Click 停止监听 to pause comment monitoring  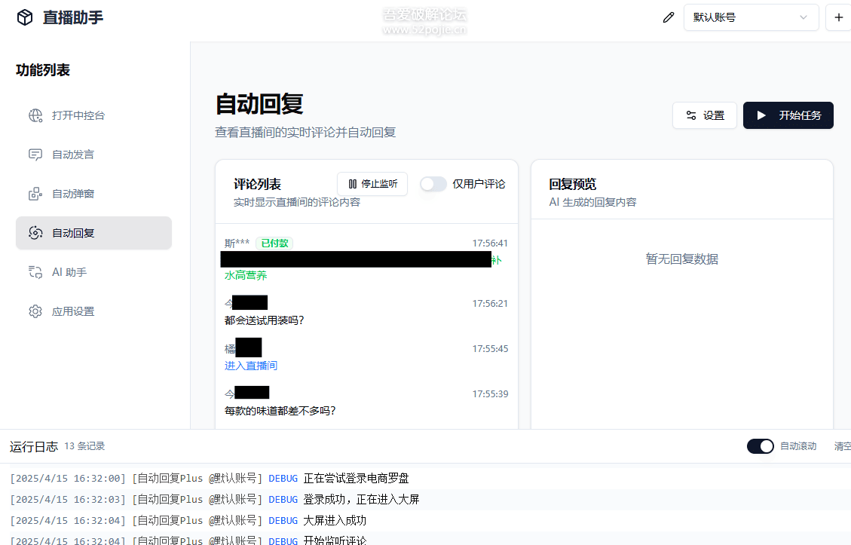tap(372, 183)
